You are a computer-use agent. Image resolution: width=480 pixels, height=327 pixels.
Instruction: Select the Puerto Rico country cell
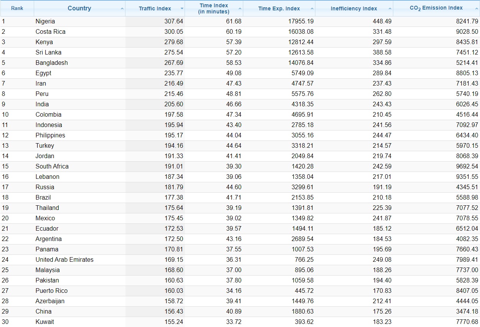point(79,291)
